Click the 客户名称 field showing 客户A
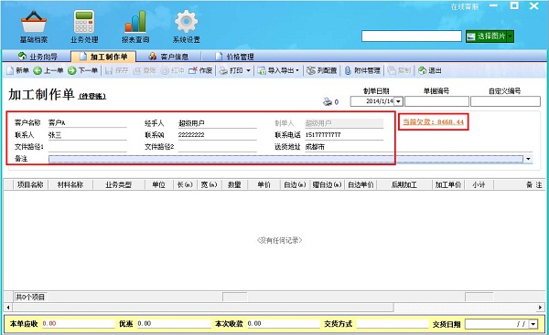This screenshot has width=549, height=335. click(x=87, y=123)
